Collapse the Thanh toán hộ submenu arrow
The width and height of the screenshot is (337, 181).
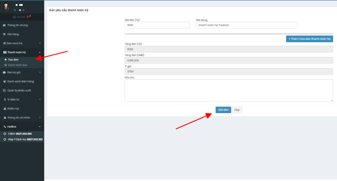tap(40, 52)
